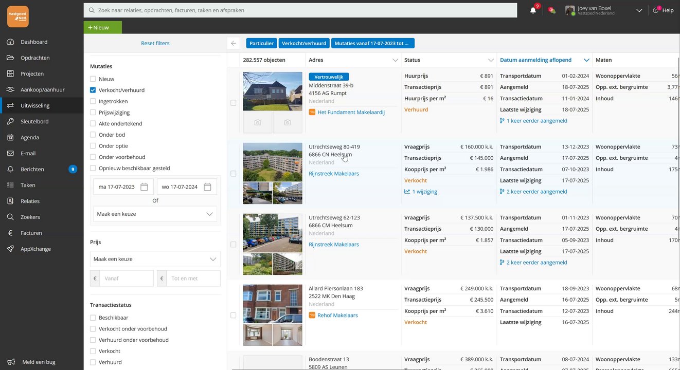Image resolution: width=680 pixels, height=370 pixels.
Task: Open the notifications bell icon
Action: 533,10
